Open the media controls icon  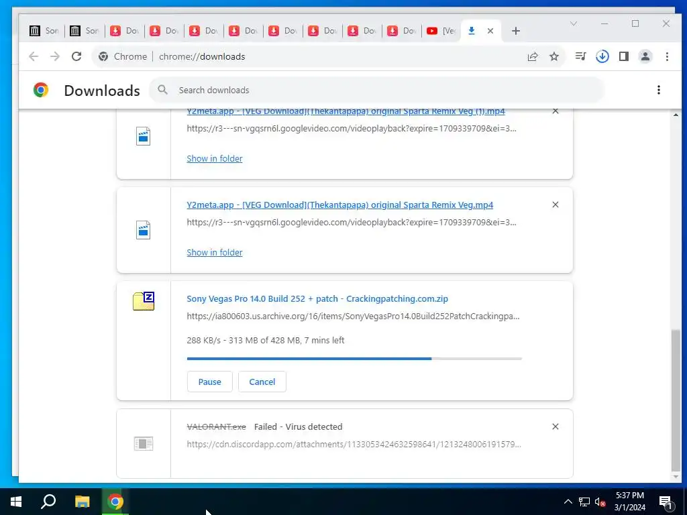tap(580, 56)
